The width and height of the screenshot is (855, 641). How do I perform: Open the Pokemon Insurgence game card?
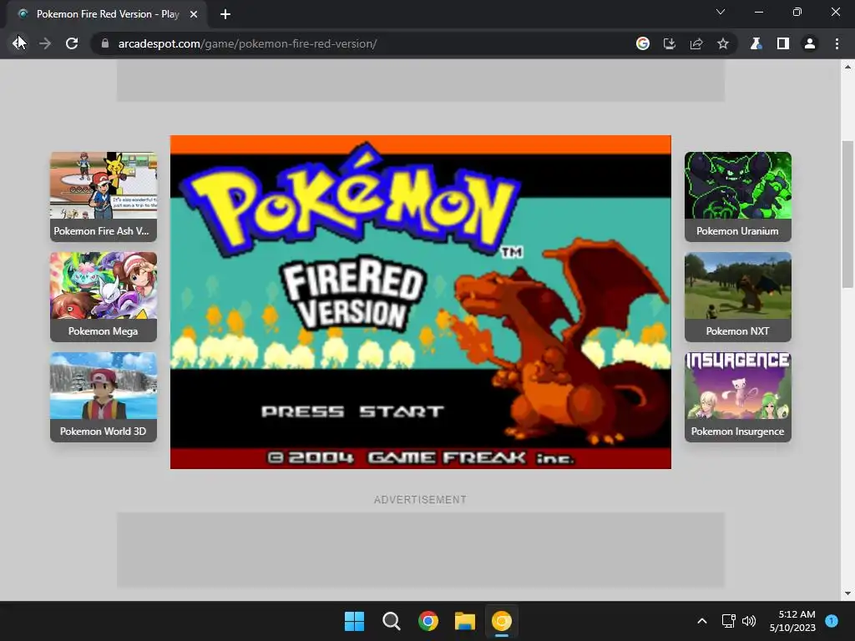738,396
